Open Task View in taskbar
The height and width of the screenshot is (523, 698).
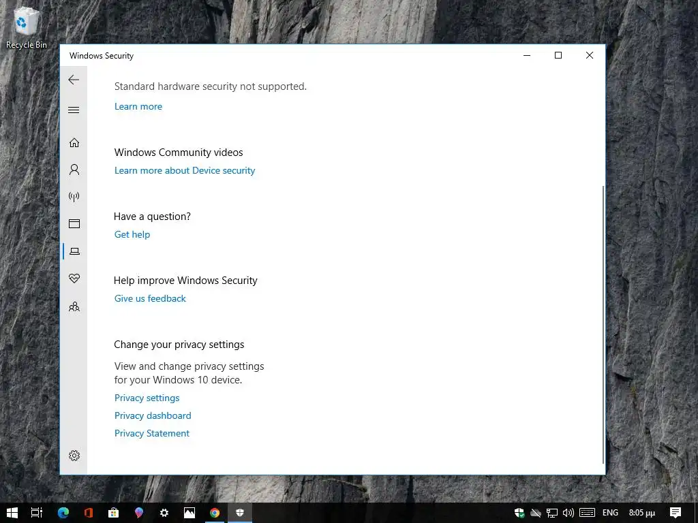[x=37, y=513]
